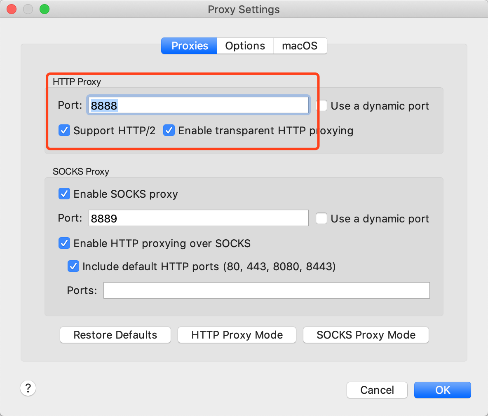Click the SOCKS proxy Port field
The height and width of the screenshot is (416, 488).
[x=198, y=218]
